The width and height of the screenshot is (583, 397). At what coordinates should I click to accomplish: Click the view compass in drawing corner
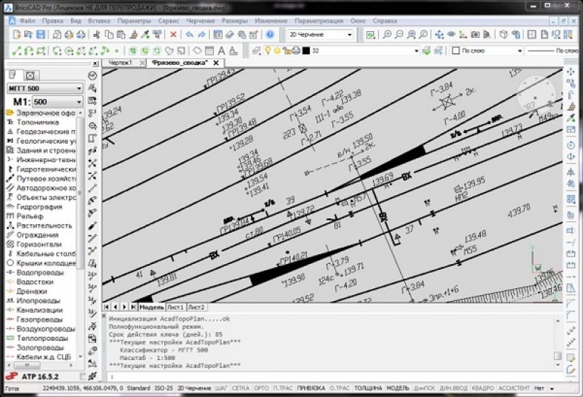coord(534,94)
